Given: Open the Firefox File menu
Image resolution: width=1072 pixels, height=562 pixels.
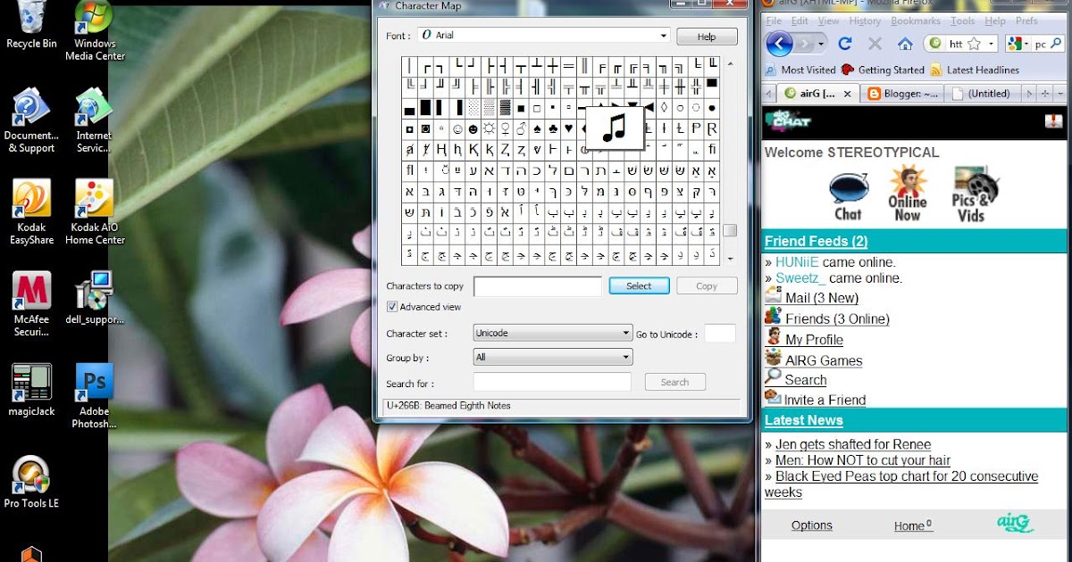Looking at the screenshot, I should 774,21.
